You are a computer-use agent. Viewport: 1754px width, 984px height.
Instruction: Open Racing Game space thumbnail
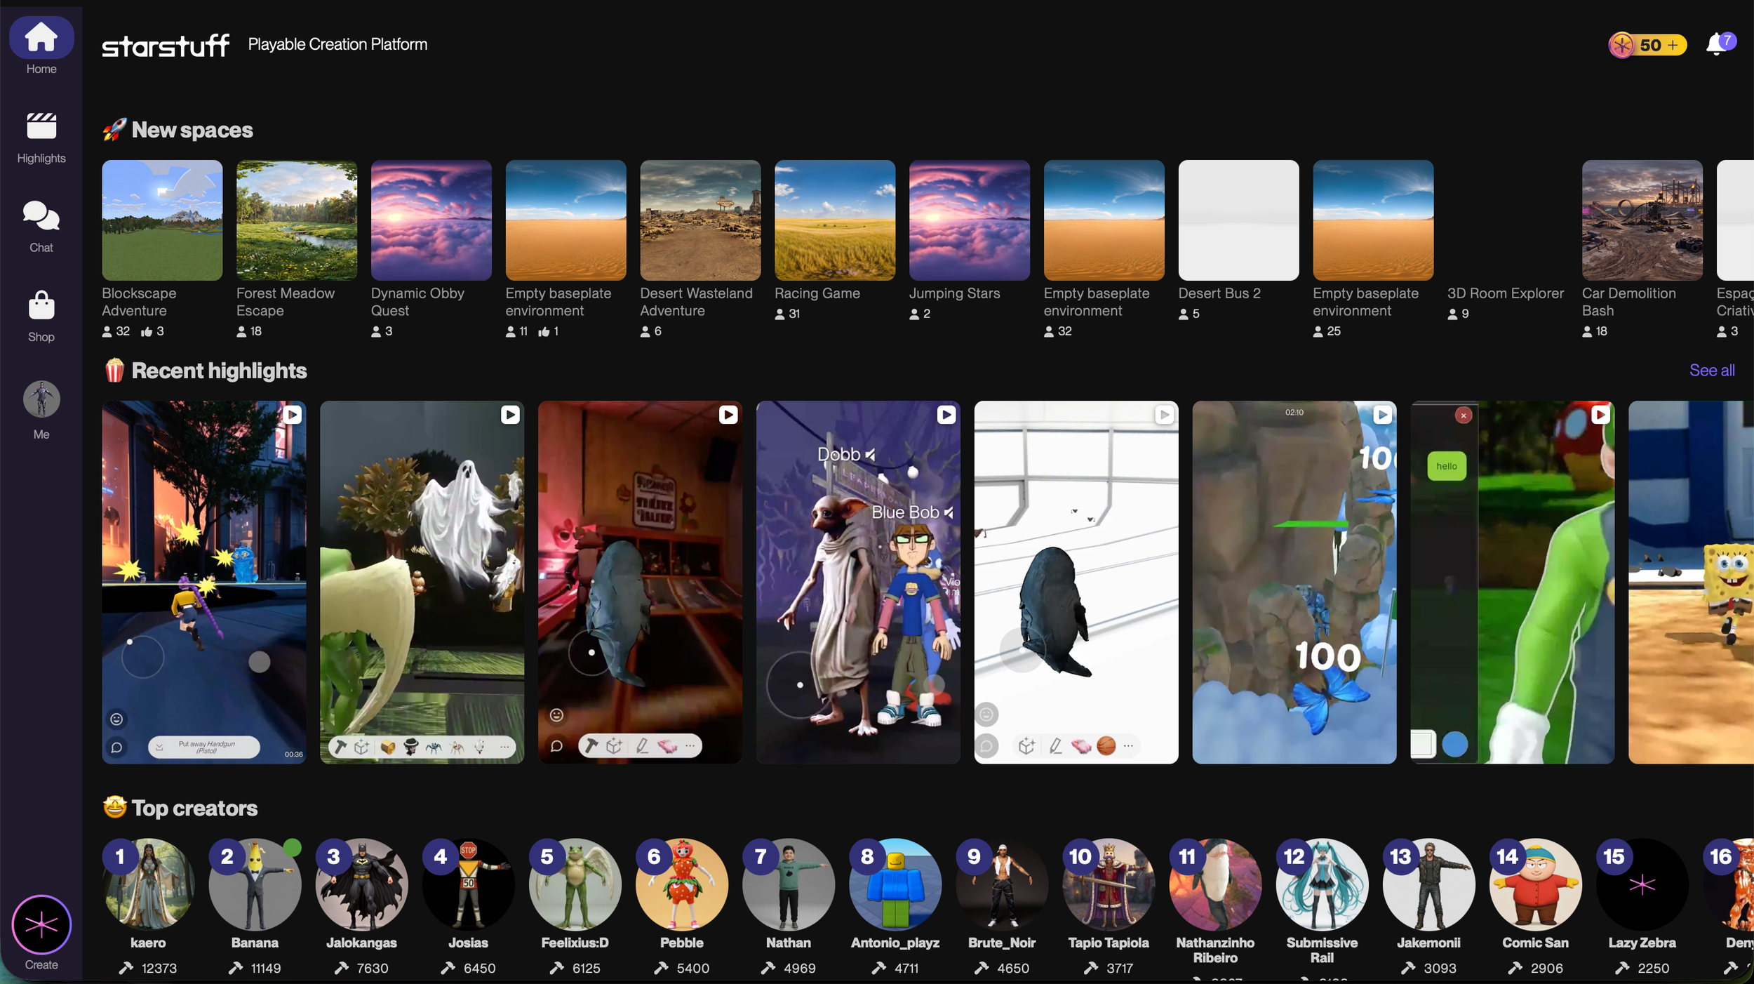[835, 220]
